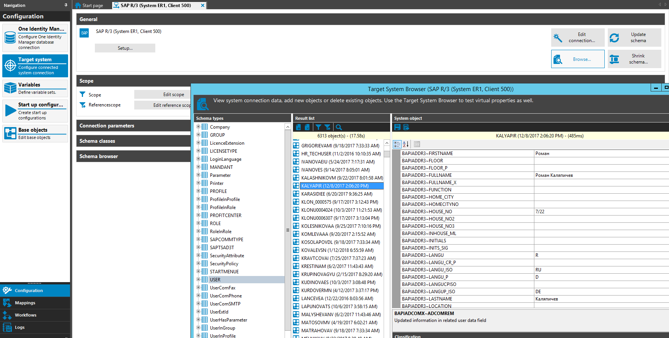Toggle alphabetical sort in property grid

[406, 144]
